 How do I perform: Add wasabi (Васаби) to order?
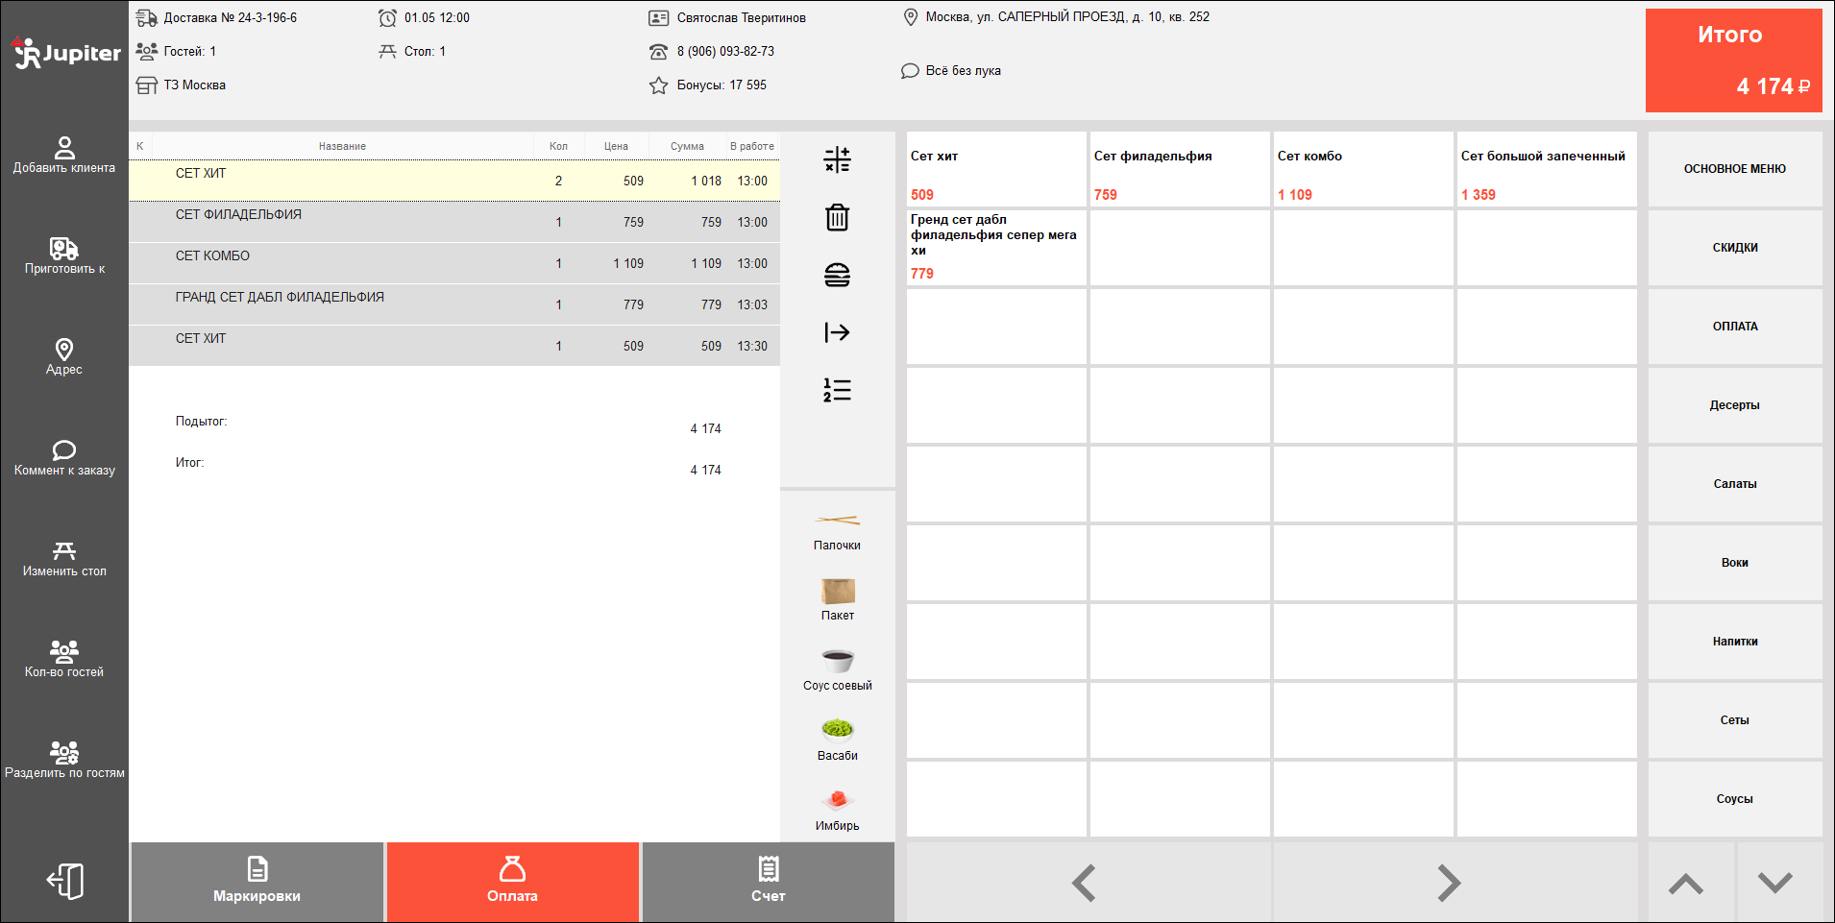838,741
